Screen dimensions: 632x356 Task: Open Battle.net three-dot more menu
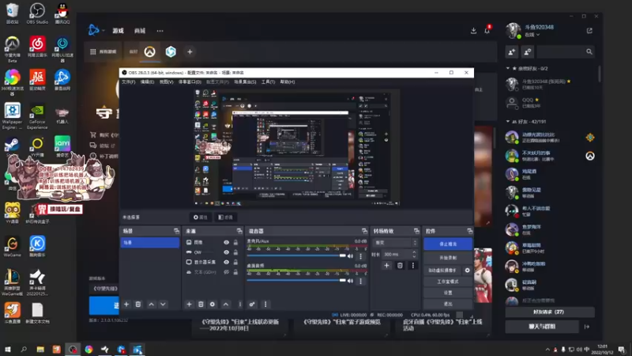[160, 31]
